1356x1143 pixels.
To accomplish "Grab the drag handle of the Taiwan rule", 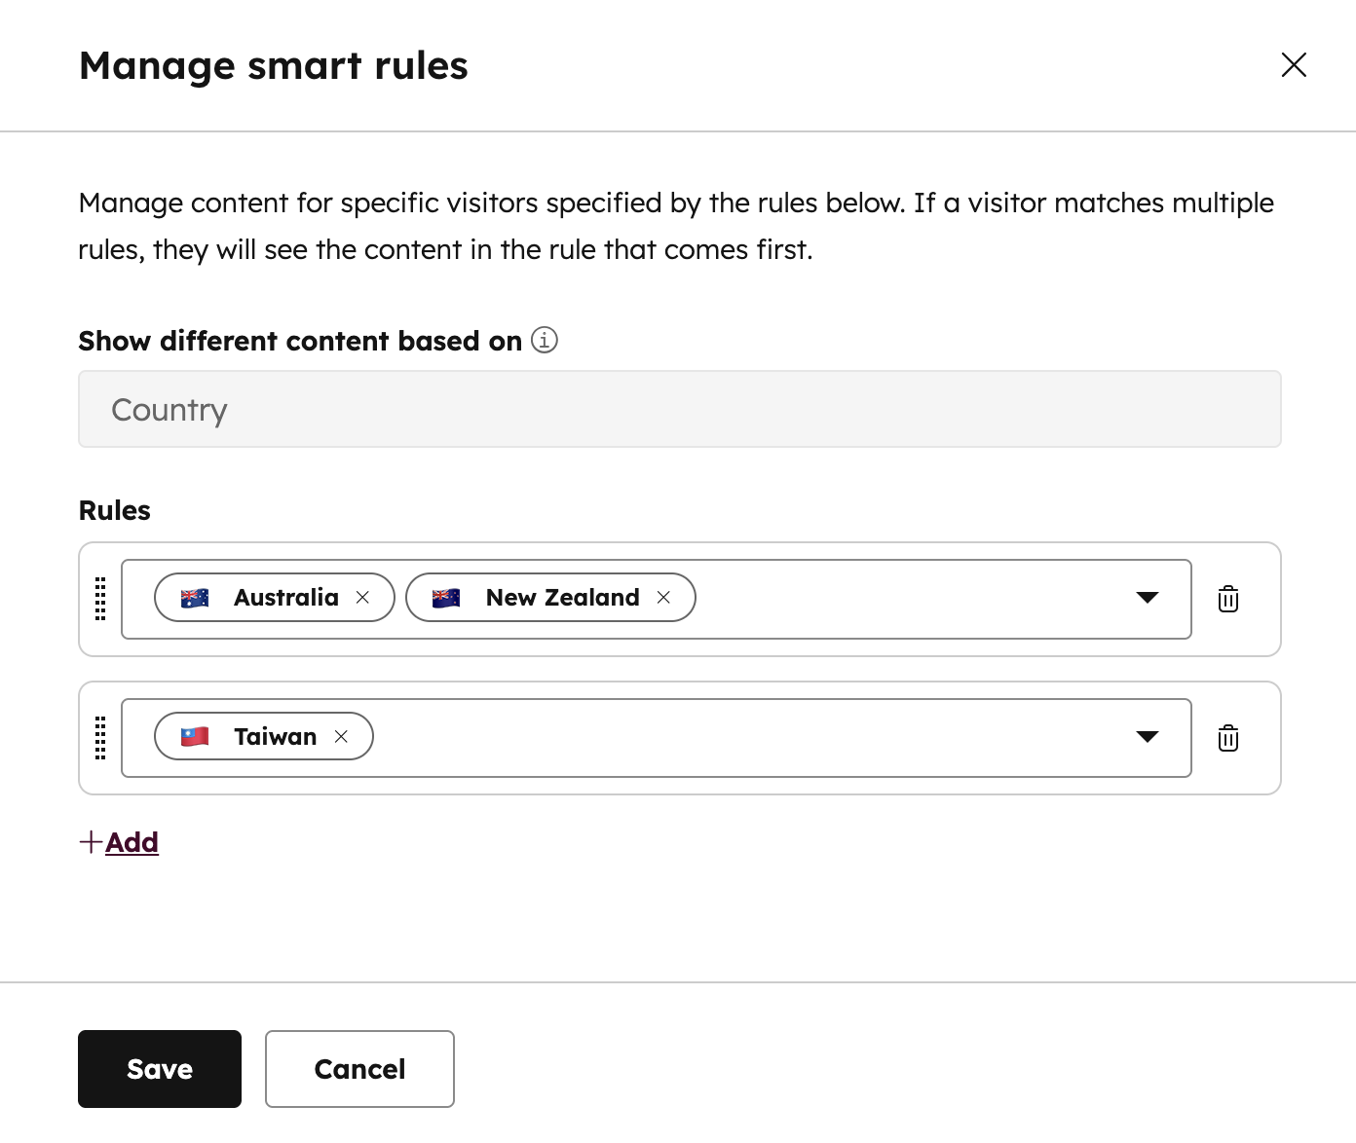I will click(x=99, y=738).
